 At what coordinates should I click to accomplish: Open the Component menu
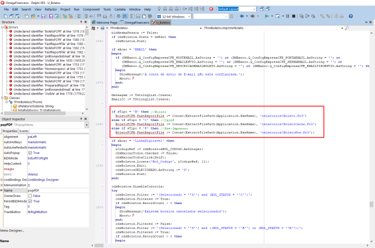pos(91,9)
